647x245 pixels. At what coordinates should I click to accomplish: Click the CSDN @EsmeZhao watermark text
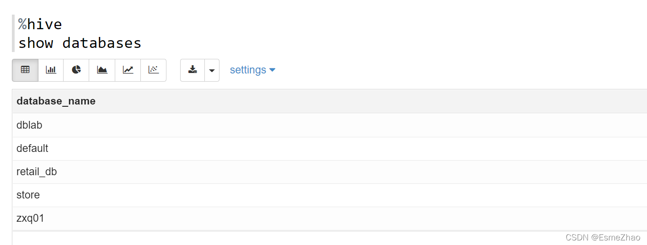pyautogui.click(x=603, y=237)
